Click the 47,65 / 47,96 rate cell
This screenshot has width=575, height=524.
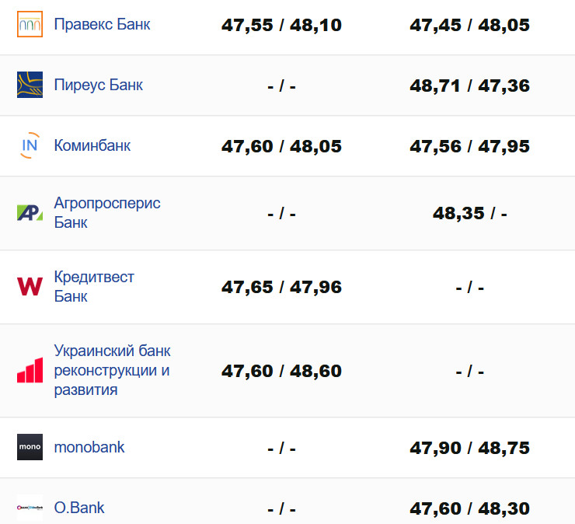click(281, 288)
